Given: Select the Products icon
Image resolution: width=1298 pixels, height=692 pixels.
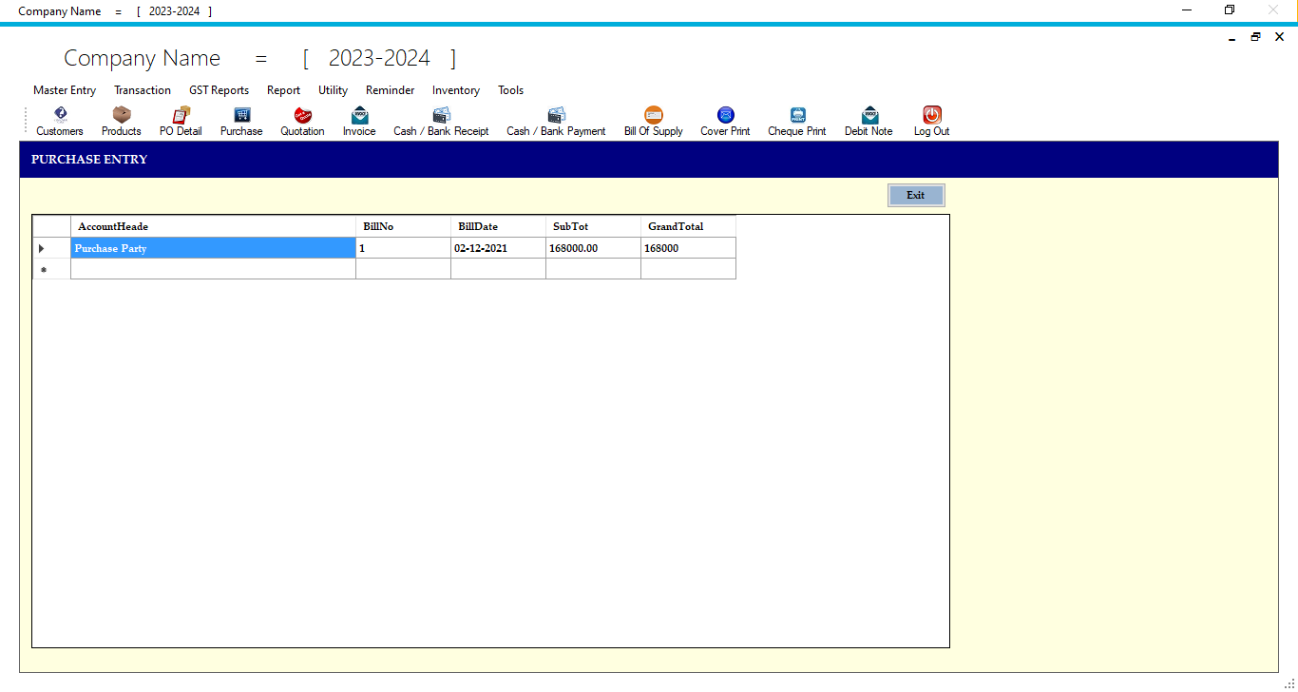Looking at the screenshot, I should [121, 121].
